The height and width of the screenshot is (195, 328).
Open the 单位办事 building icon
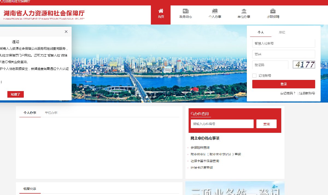click(x=244, y=11)
